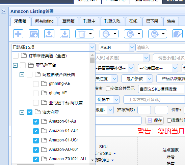Screen dimensions: 185x165
Task: Switch to the 已下架 tab
Action: [152, 21]
